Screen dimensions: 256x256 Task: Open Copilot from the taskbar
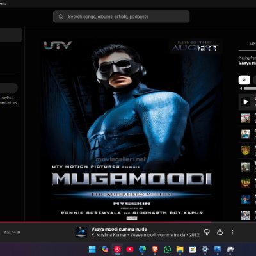click(105, 249)
